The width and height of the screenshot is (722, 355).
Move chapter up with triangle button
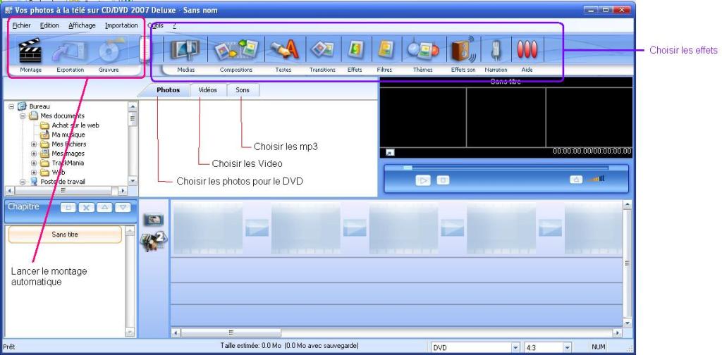tap(104, 207)
